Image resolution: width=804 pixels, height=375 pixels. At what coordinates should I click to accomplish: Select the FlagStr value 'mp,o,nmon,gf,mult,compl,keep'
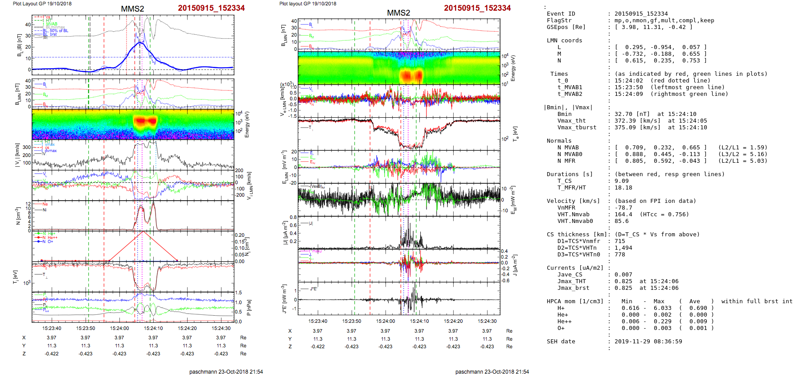coord(665,21)
